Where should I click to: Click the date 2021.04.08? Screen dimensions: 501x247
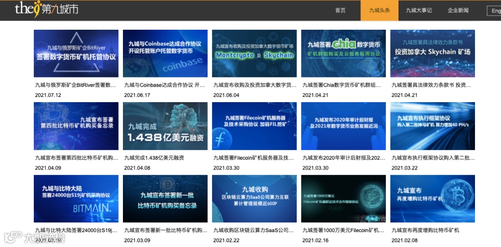pos(137,168)
